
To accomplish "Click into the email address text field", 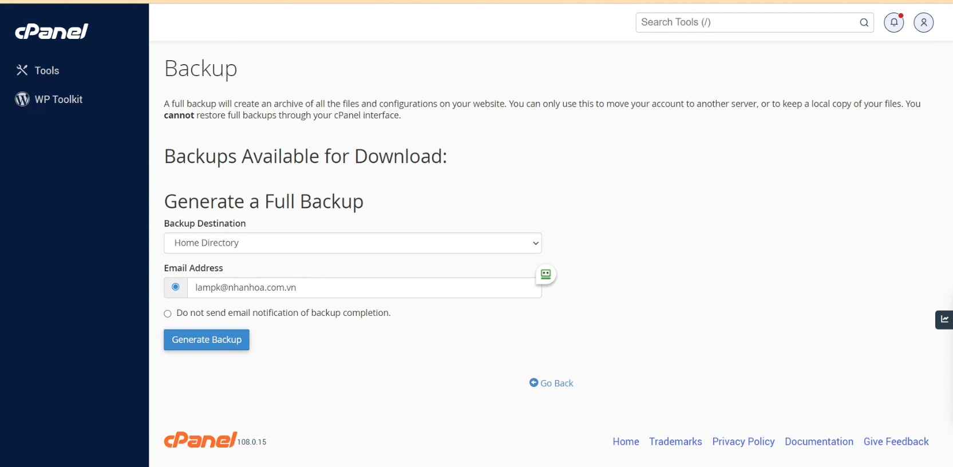I will 364,288.
